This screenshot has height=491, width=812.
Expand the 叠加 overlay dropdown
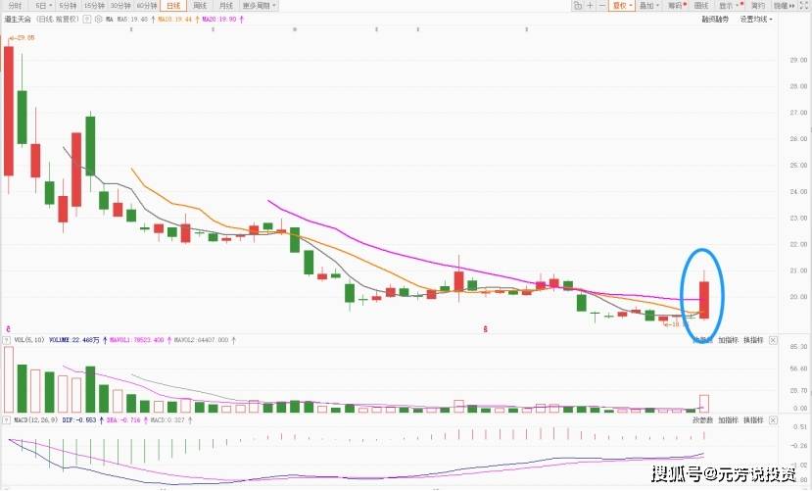tap(647, 6)
